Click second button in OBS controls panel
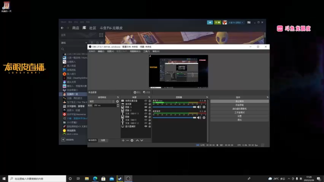Viewport: 324px width, 182px height. tap(239, 105)
